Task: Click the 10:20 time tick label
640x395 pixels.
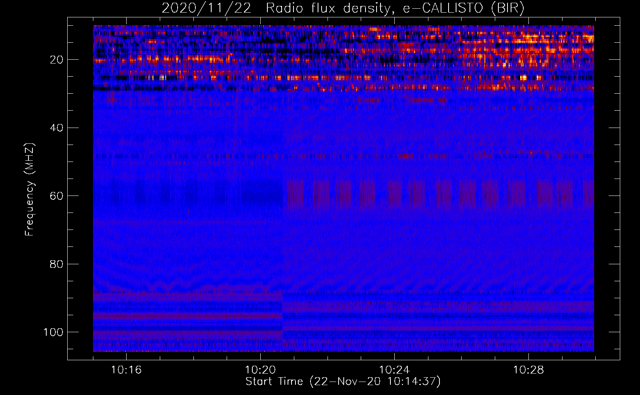Action: click(x=260, y=370)
